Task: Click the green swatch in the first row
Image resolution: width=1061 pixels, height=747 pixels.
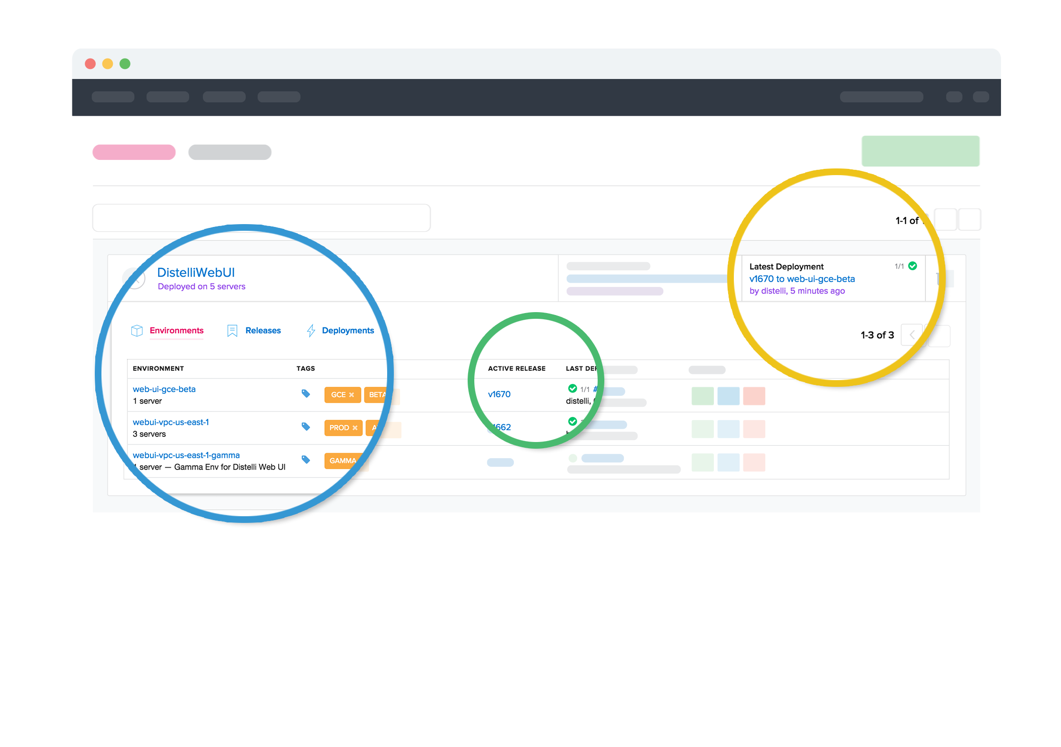Action: pyautogui.click(x=702, y=396)
